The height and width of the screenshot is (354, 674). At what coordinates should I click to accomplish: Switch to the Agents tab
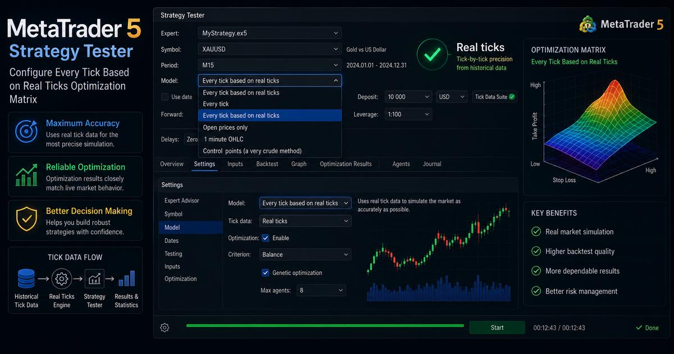point(401,164)
